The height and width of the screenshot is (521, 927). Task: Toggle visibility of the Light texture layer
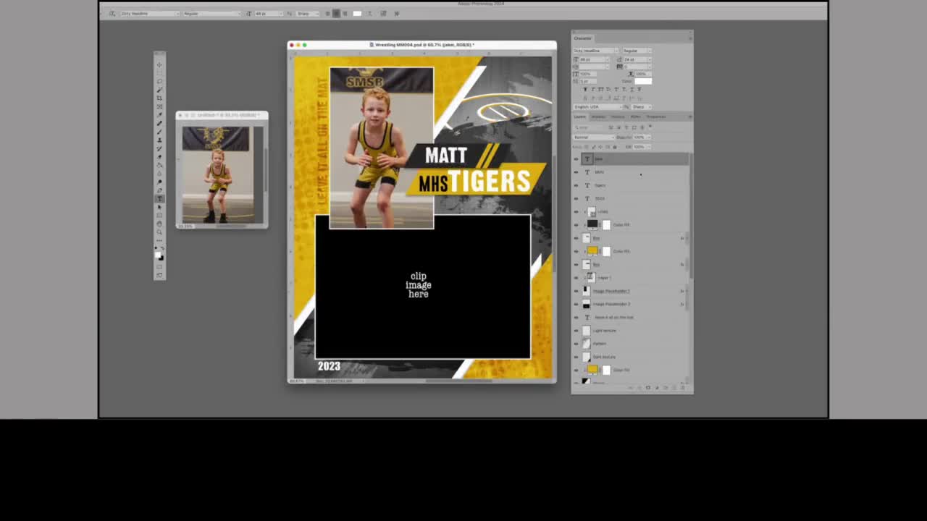click(x=576, y=331)
